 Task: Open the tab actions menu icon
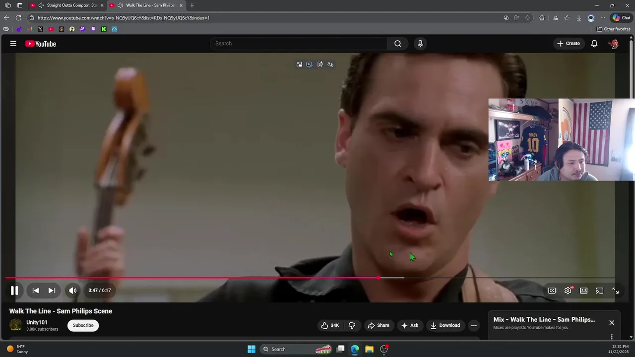point(20,5)
